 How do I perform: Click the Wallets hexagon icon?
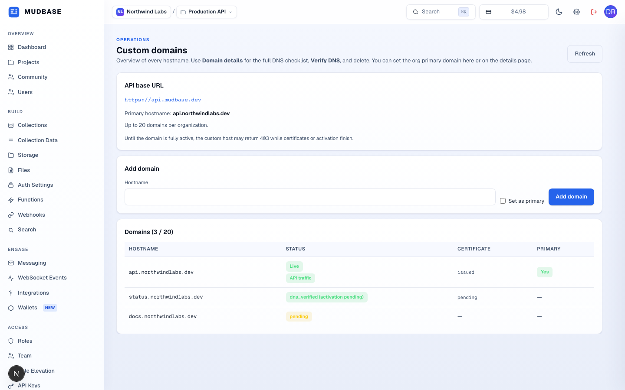(11, 308)
